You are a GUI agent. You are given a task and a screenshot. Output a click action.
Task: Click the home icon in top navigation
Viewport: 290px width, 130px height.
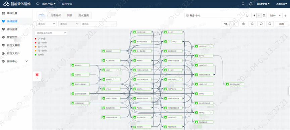coord(38,4)
